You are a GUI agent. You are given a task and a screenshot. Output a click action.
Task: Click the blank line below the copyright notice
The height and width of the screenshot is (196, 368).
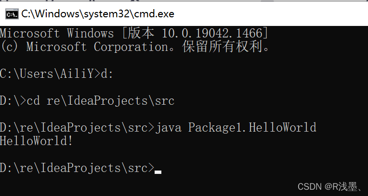(145, 60)
